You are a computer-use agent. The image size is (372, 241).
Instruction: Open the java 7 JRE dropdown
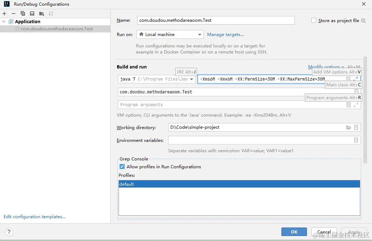point(157,79)
